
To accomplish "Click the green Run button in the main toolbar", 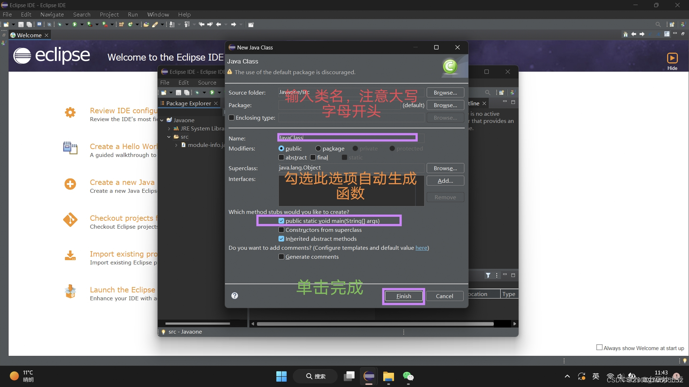I will (x=75, y=24).
